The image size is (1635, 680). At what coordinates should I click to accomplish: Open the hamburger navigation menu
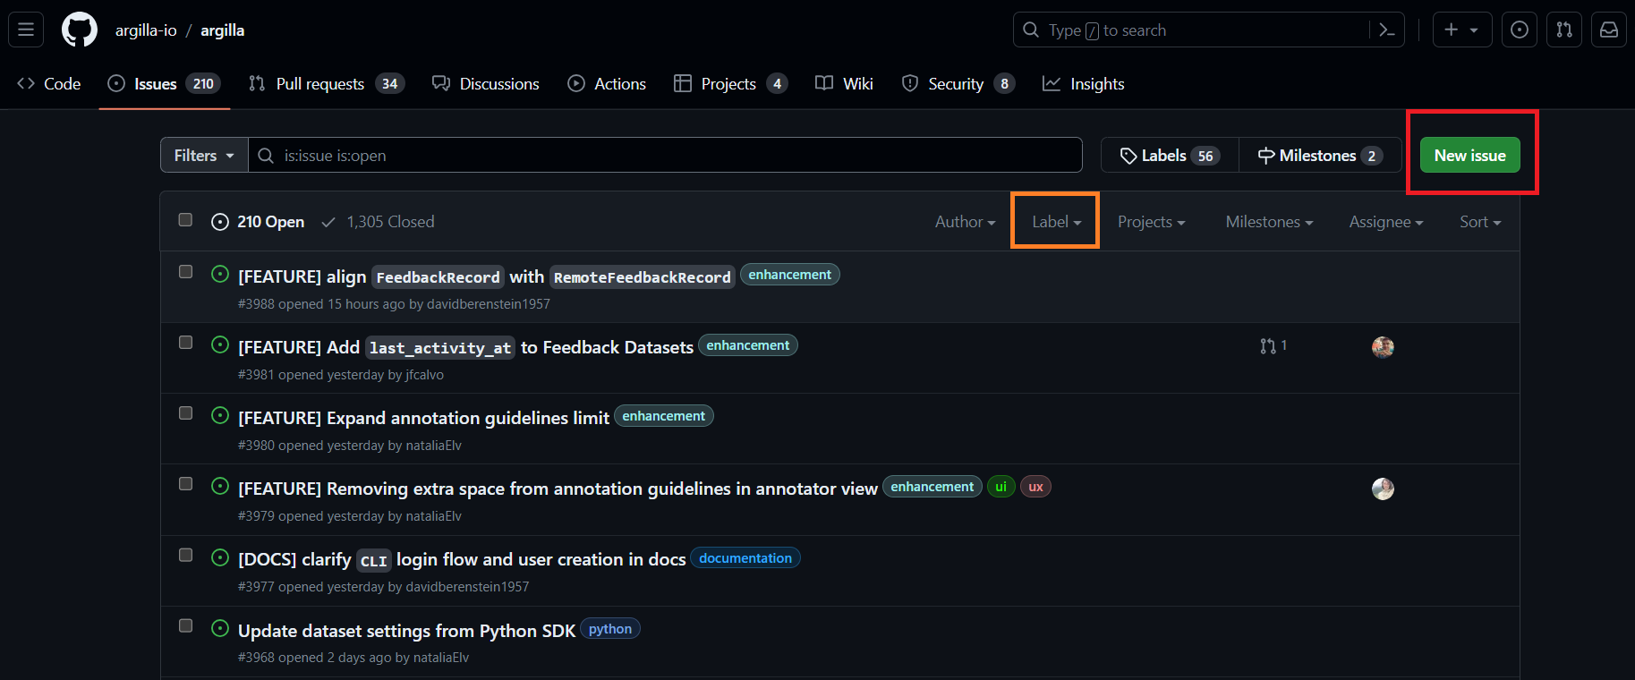[26, 30]
